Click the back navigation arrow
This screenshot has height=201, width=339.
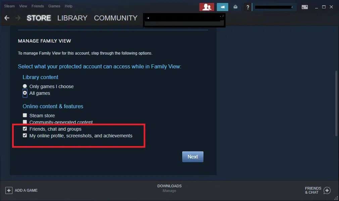[7, 18]
